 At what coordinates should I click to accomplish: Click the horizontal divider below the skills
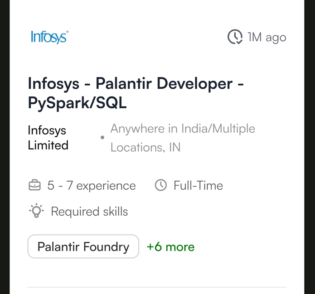tap(157, 287)
